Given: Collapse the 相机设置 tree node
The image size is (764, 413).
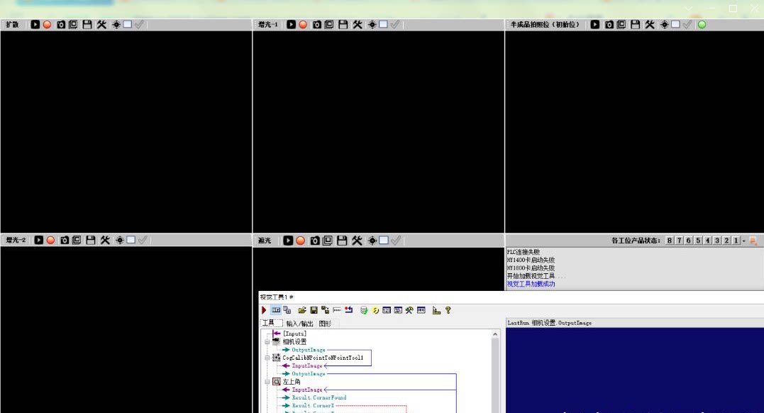Looking at the screenshot, I should [x=267, y=342].
